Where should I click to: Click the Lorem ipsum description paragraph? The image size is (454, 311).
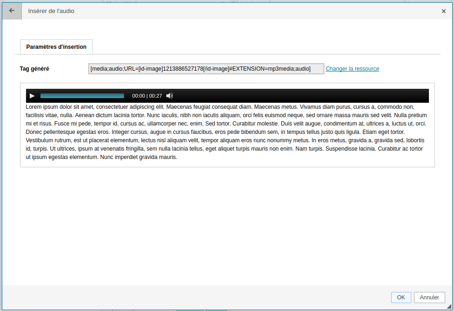point(227,132)
